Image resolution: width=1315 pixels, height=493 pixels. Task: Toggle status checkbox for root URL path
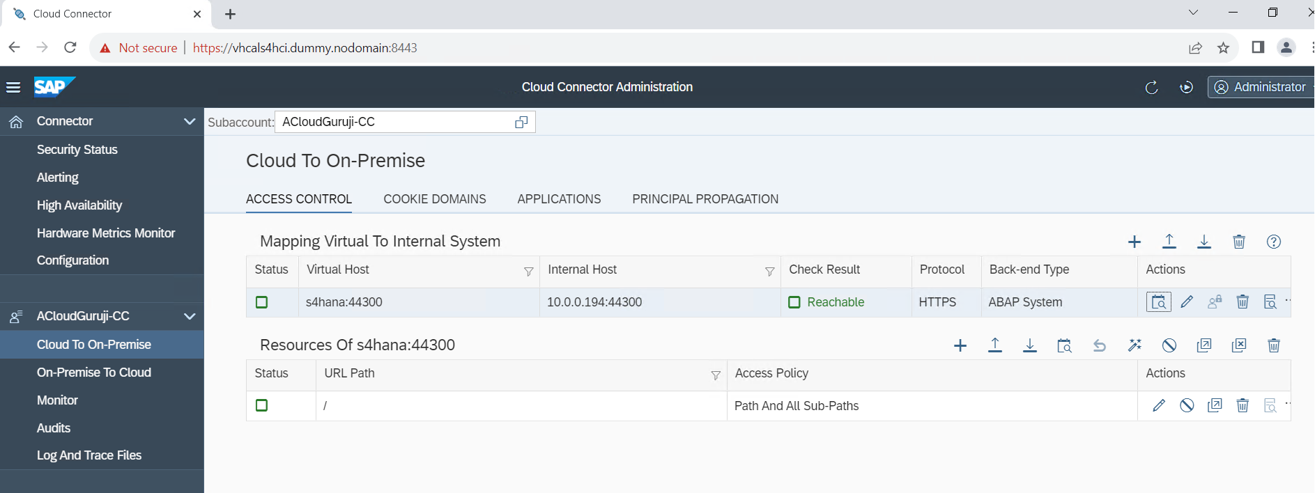(x=262, y=406)
